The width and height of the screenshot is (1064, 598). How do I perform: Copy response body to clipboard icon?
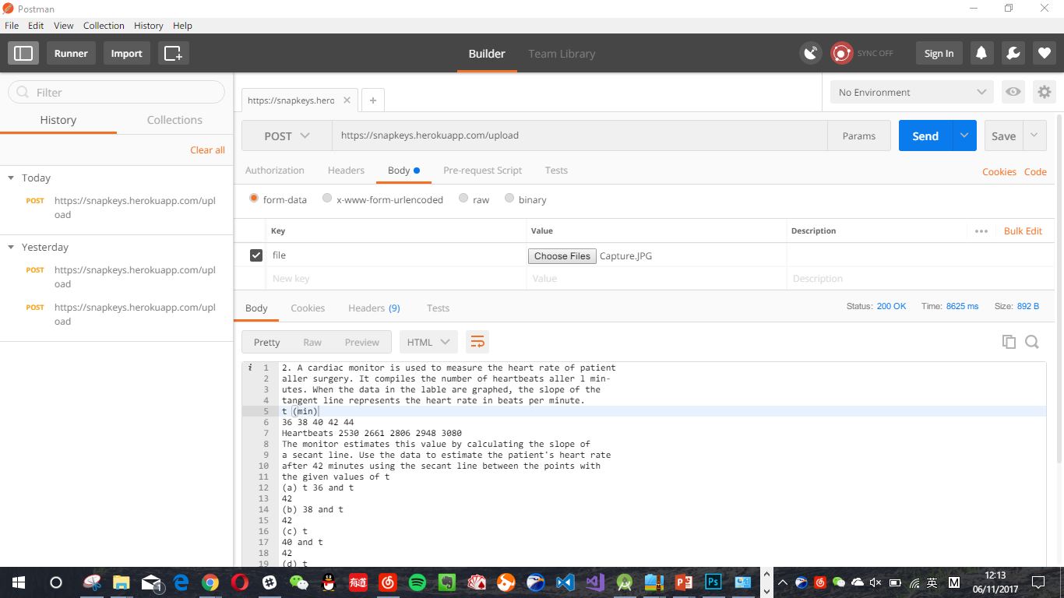point(1009,342)
